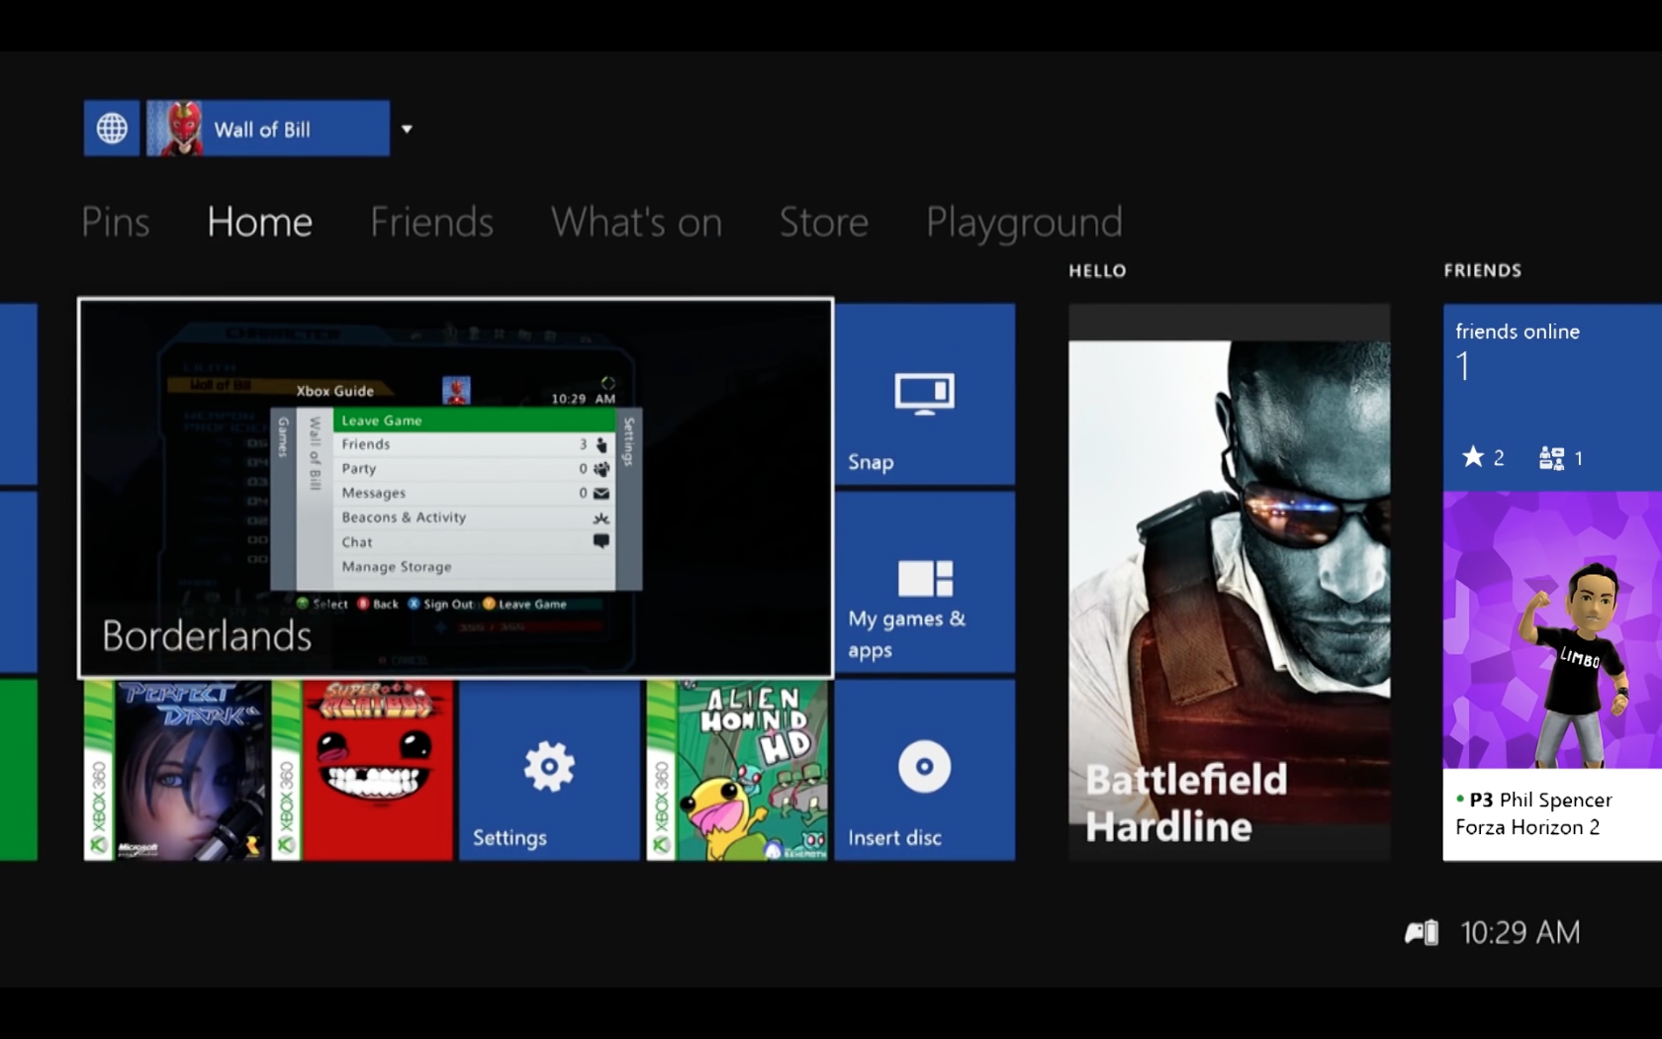Click the favorites star icon

pos(1473,456)
